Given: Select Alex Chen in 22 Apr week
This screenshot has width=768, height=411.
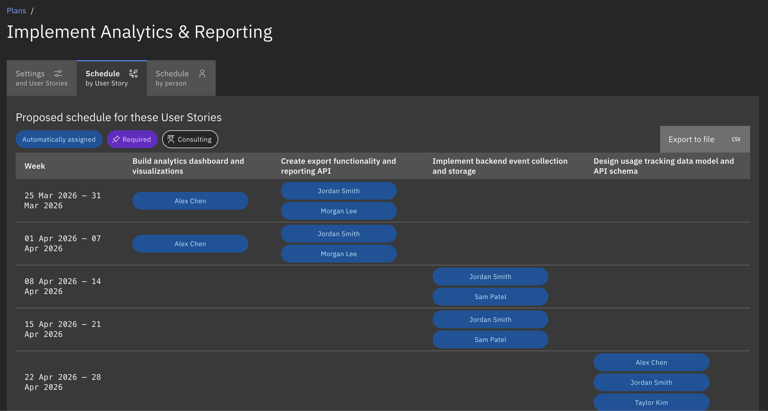Looking at the screenshot, I should (651, 363).
